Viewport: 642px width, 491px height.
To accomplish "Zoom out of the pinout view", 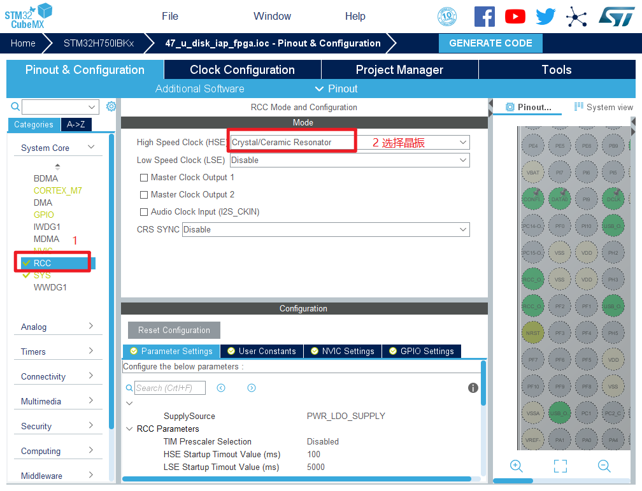I will (604, 466).
